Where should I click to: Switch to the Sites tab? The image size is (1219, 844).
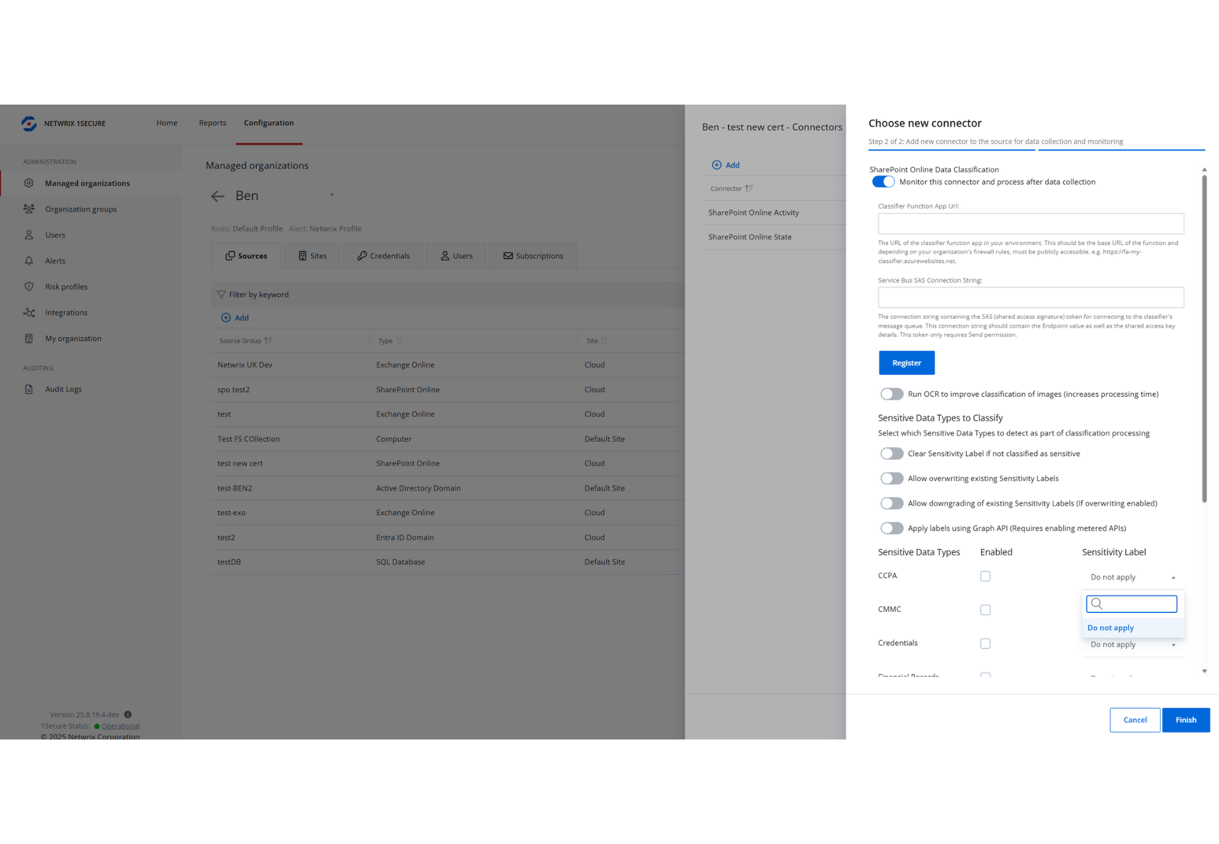312,256
